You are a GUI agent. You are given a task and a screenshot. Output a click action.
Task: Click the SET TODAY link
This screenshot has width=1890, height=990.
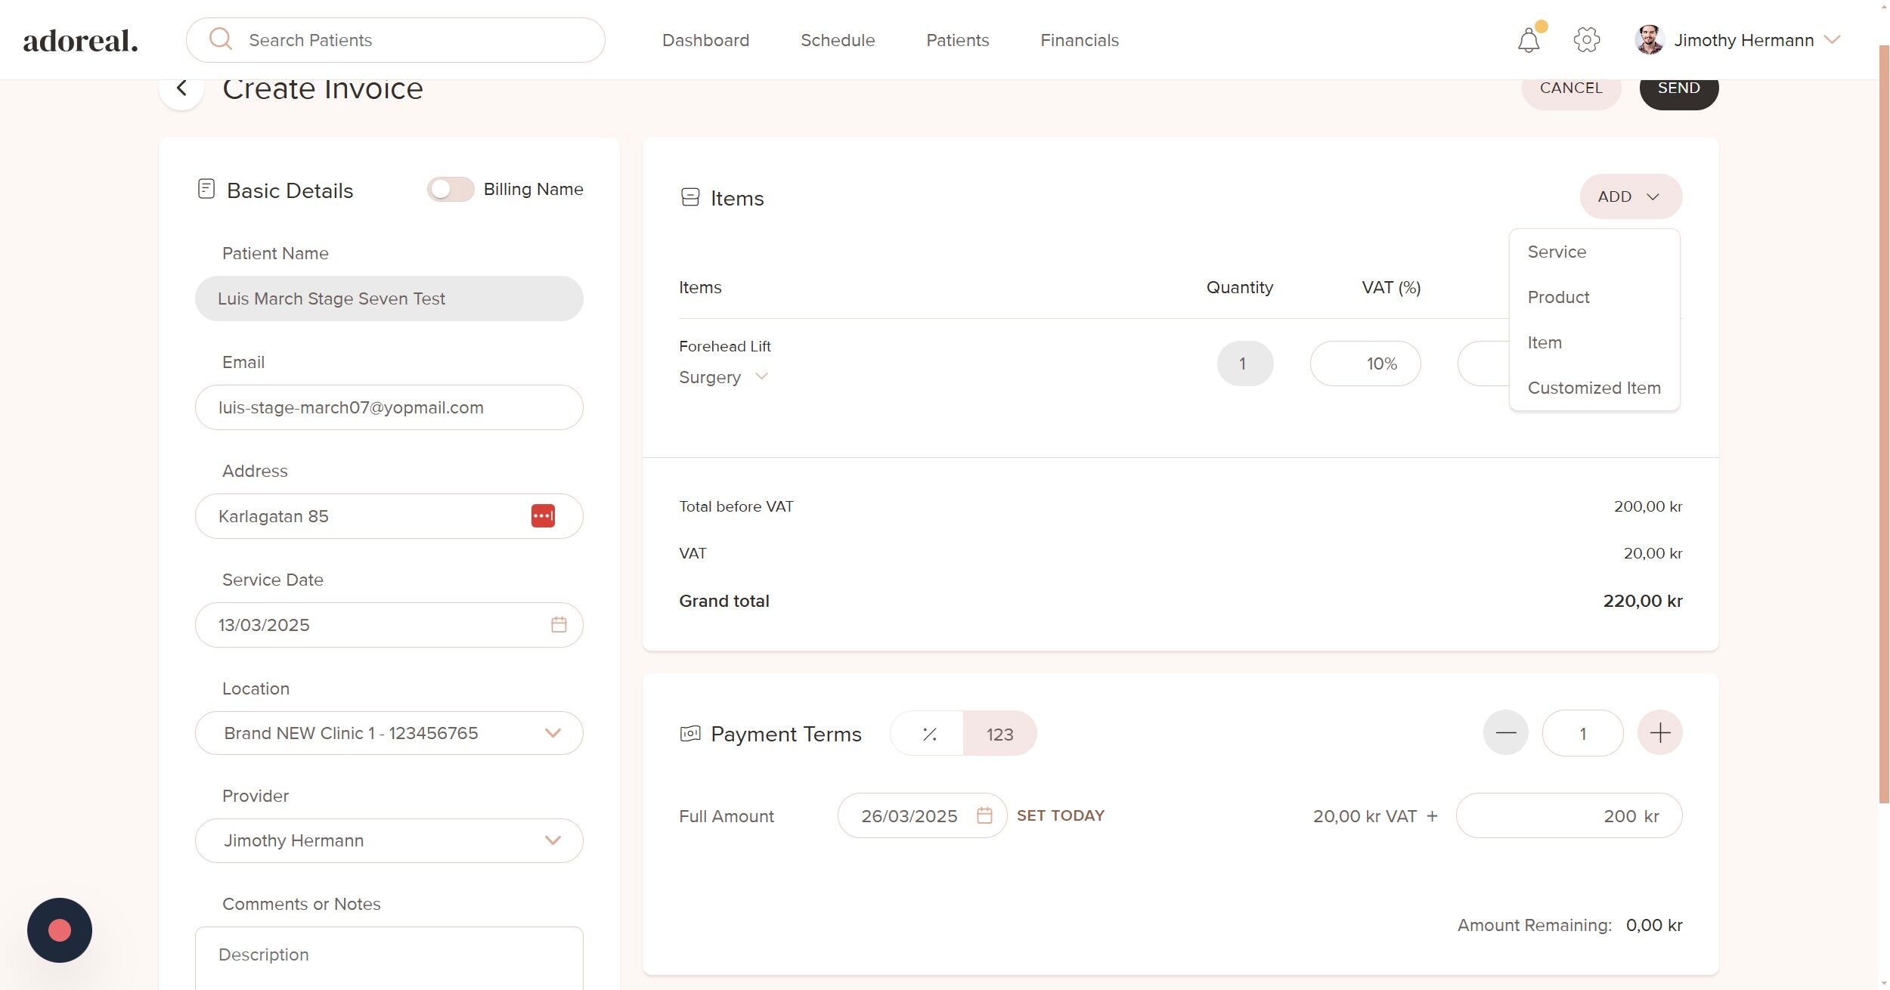(1060, 815)
